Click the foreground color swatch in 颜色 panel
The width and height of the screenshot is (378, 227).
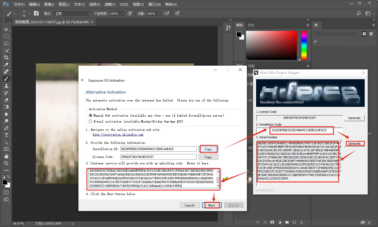(x=239, y=34)
